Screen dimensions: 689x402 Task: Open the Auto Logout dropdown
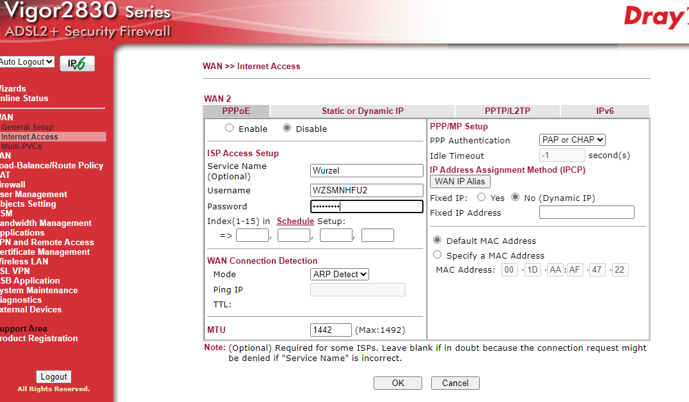coord(27,62)
